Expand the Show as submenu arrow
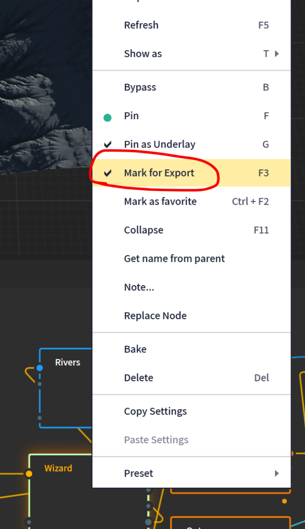 click(277, 54)
